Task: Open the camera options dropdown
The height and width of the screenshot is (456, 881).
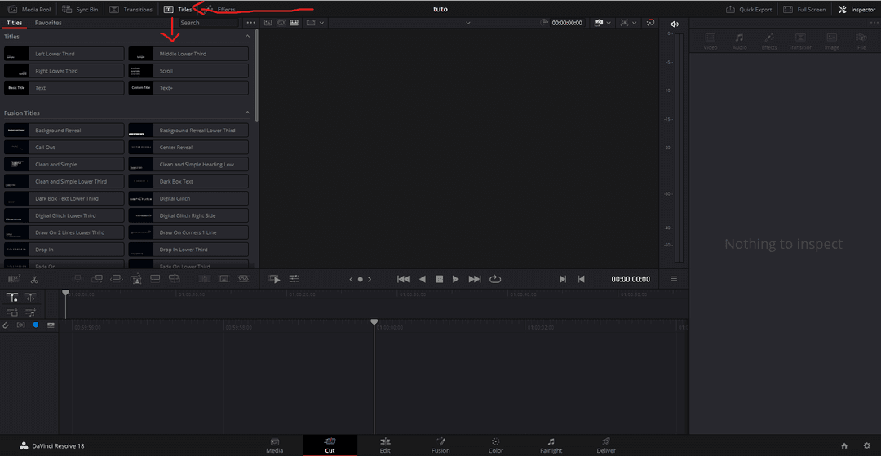Action: pyautogui.click(x=602, y=23)
